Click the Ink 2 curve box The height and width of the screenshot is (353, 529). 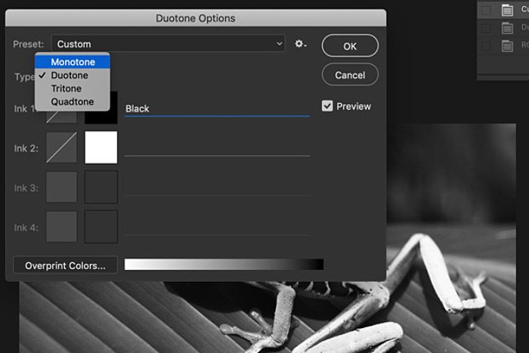coord(62,147)
